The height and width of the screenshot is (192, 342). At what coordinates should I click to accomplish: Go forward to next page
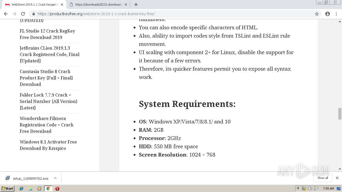[14, 14]
